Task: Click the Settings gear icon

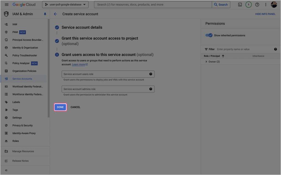Action: click(x=6, y=118)
